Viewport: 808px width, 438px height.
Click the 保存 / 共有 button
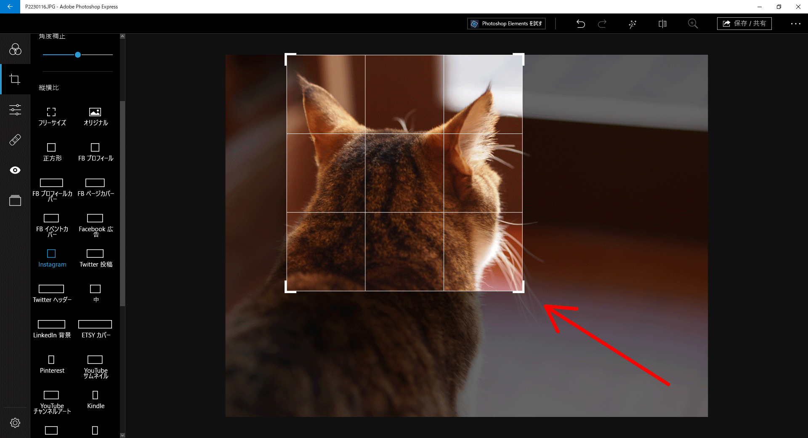coord(744,24)
